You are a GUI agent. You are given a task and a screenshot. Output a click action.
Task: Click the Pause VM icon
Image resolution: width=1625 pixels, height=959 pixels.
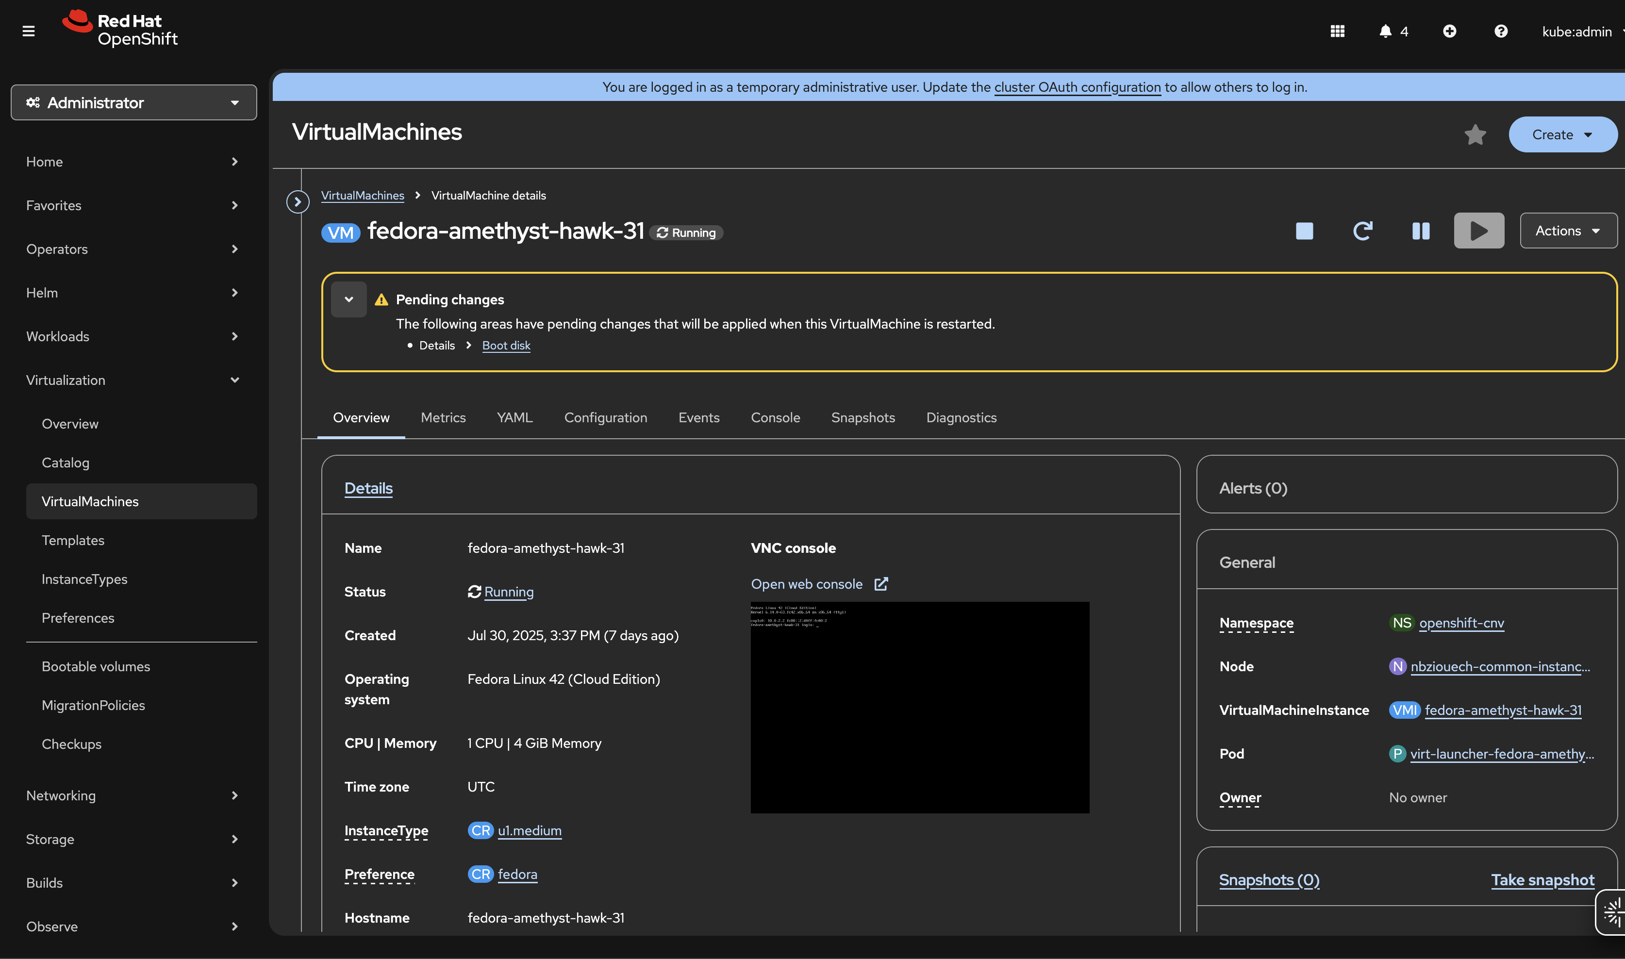[x=1420, y=231]
